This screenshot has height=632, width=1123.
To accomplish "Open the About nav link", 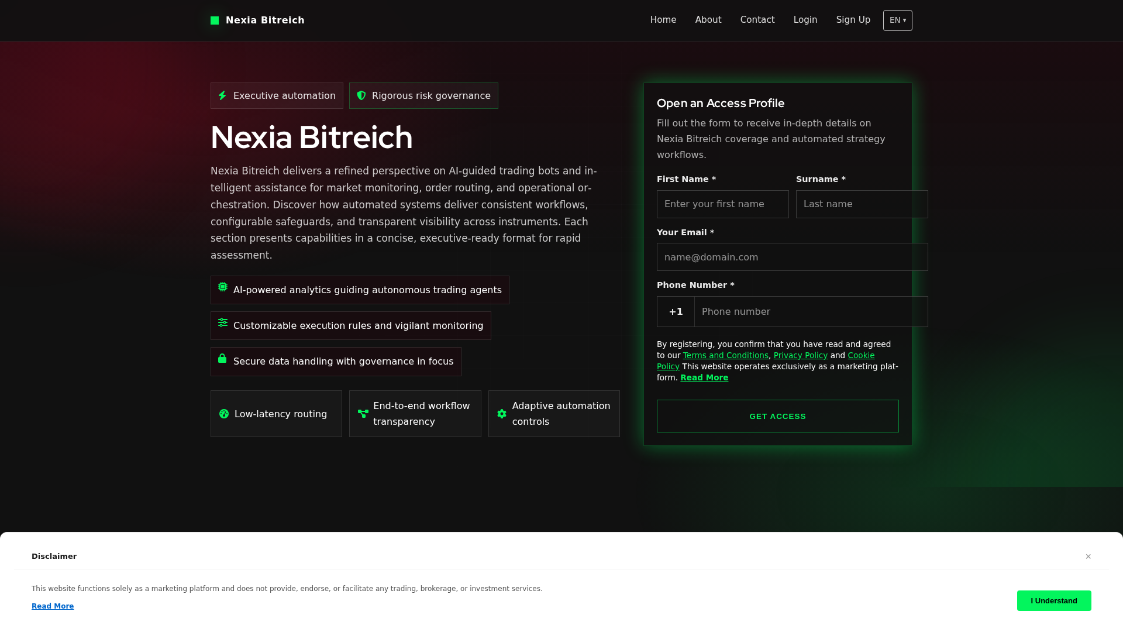I will tap(708, 20).
